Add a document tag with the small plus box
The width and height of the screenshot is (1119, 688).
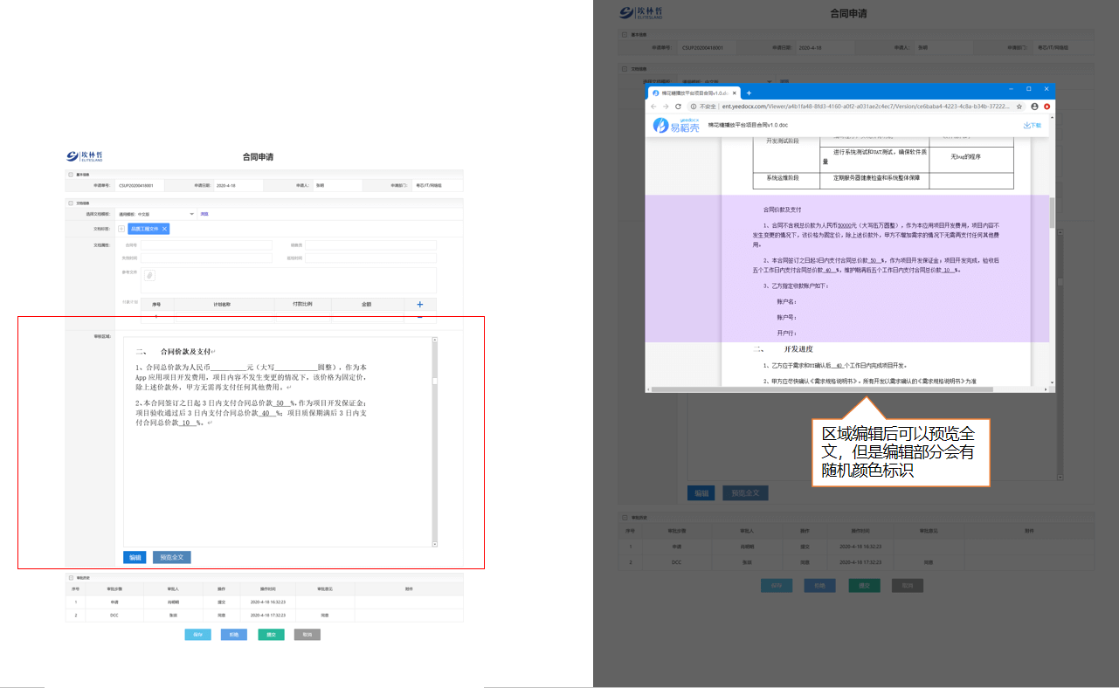click(x=121, y=229)
